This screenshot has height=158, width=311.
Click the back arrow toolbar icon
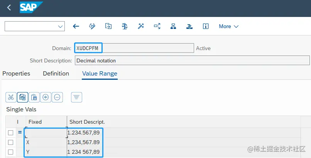tap(76, 26)
